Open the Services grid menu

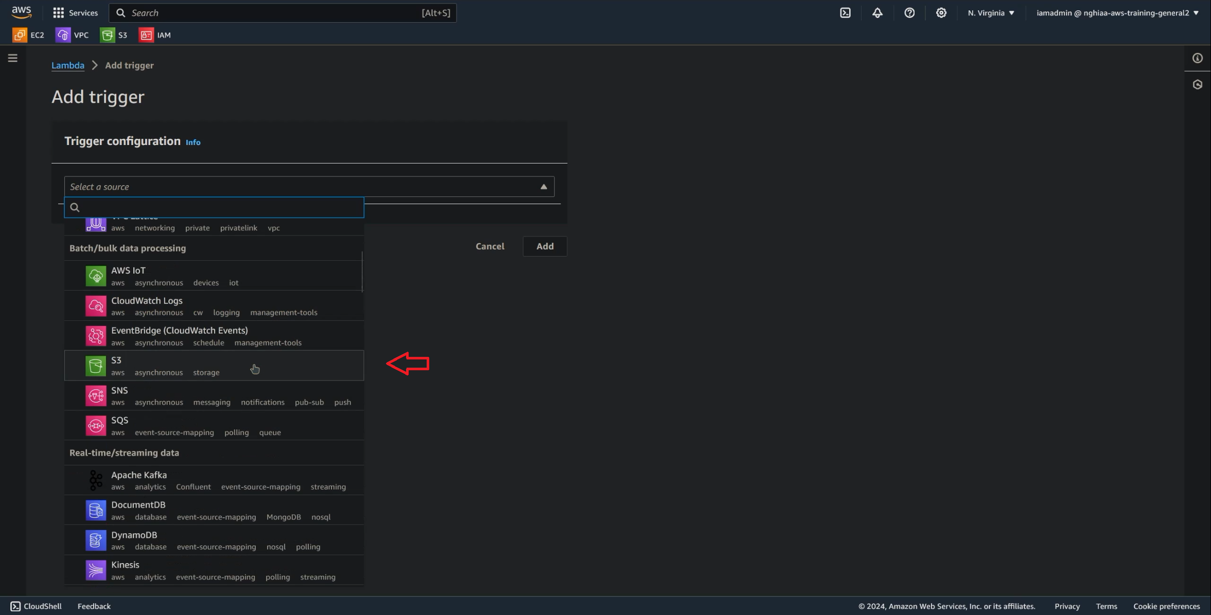(58, 13)
